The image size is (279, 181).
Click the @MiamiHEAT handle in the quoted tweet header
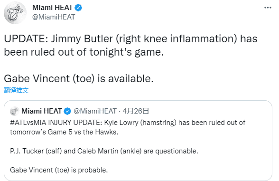coord(95,111)
